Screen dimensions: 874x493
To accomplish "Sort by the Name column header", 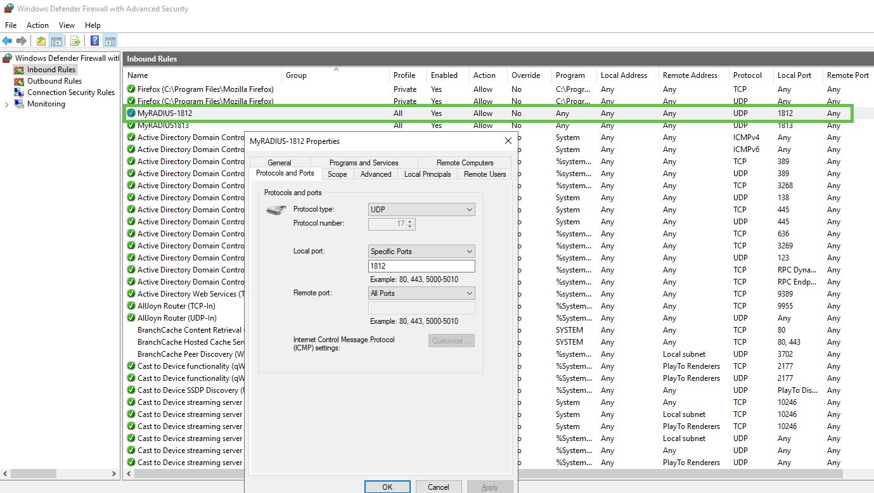I will click(203, 75).
